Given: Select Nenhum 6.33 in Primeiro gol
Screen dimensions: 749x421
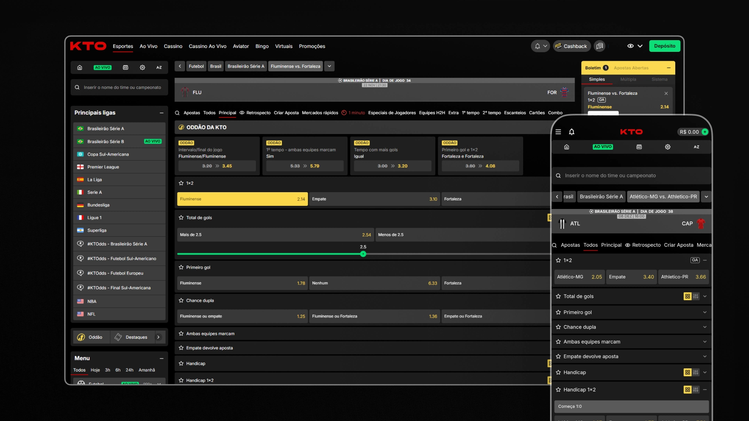Looking at the screenshot, I should tap(374, 283).
